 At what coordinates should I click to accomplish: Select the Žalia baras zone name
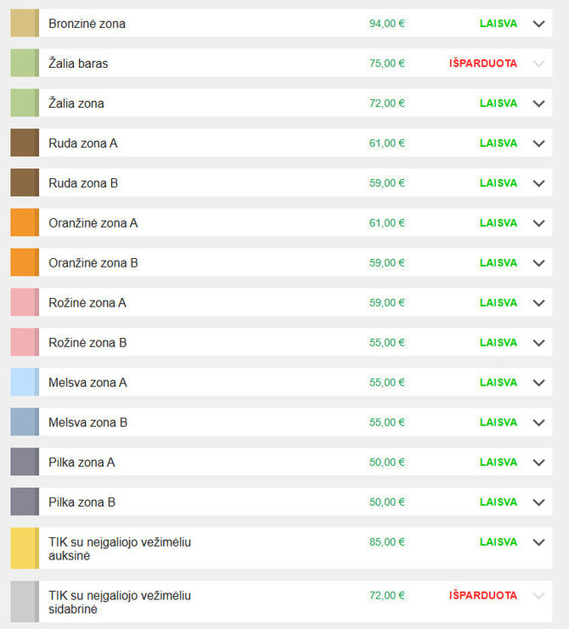pyautogui.click(x=78, y=64)
